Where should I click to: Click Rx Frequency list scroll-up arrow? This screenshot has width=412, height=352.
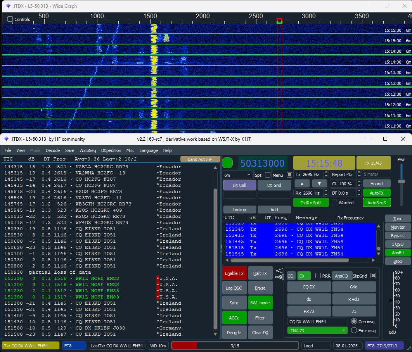point(379,226)
